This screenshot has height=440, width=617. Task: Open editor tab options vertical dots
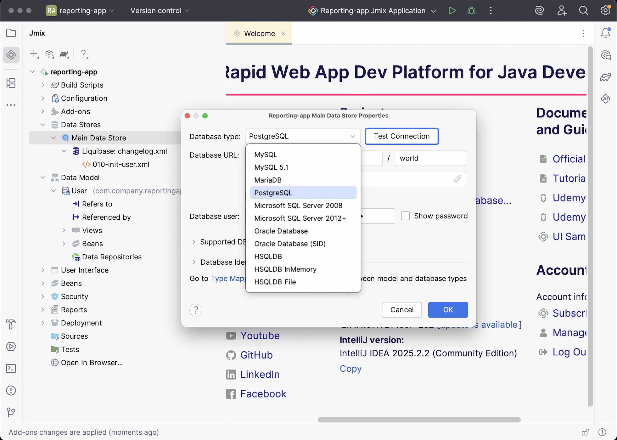pyautogui.click(x=583, y=33)
